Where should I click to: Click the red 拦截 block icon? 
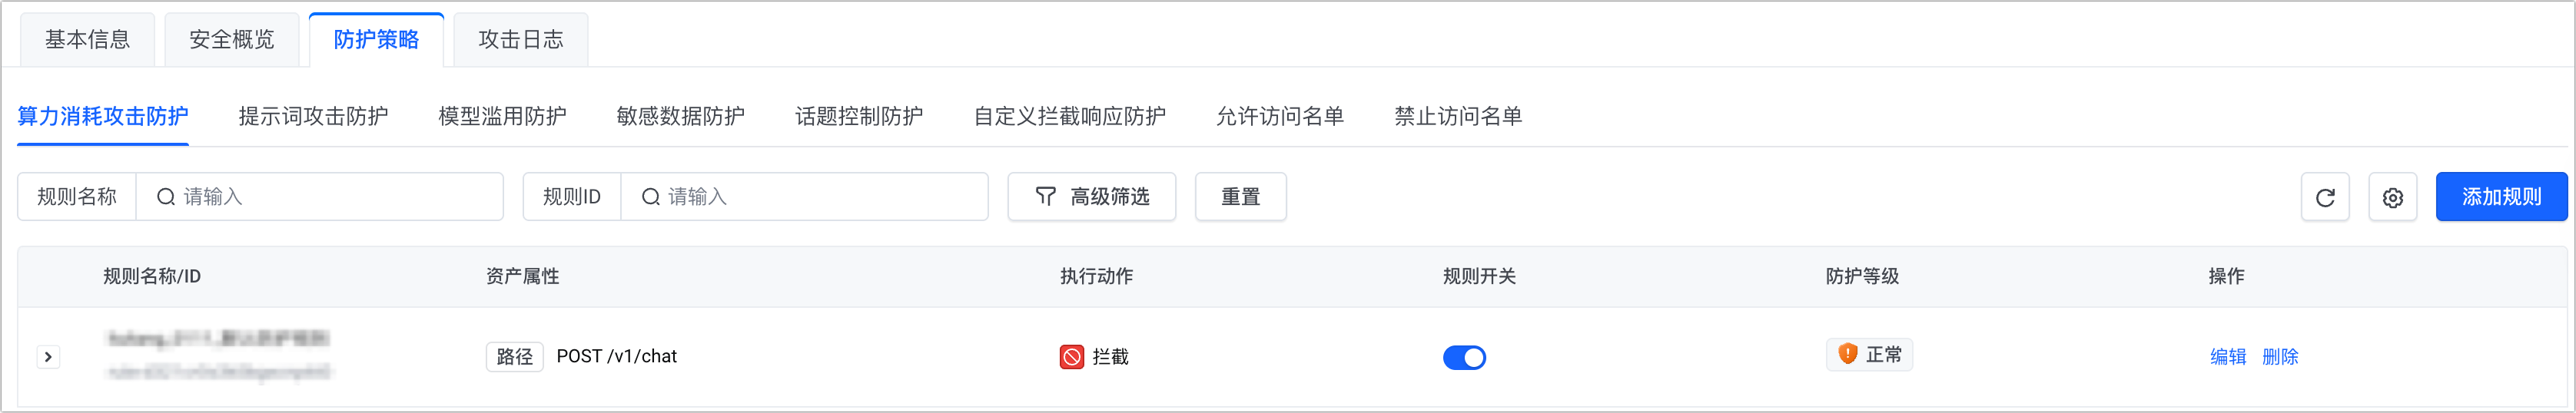(x=1071, y=357)
